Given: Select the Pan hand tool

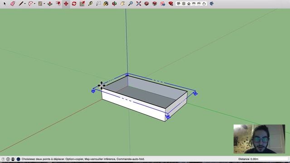Looking at the screenshot, I should (122, 4).
